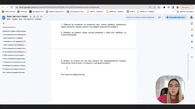This screenshot has width=195, height=109.
Task: Open bookmark folder MRPL – Шаблон...
Action: click(x=95, y=12)
